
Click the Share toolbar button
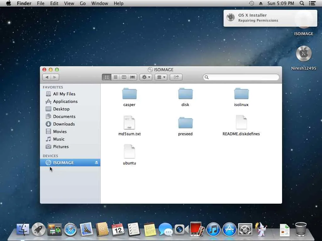coord(176,77)
